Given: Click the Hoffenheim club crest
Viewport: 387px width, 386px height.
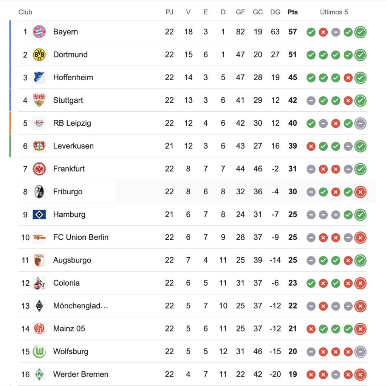Looking at the screenshot, I should point(39,77).
